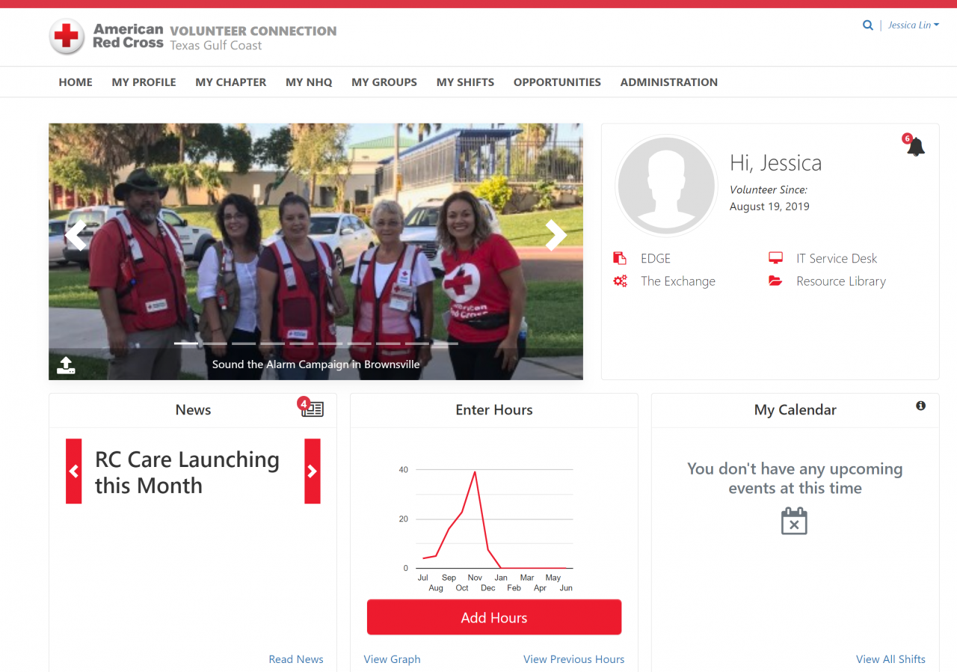Image resolution: width=957 pixels, height=672 pixels.
Task: Select the second carousel slide indicator
Action: (215, 343)
